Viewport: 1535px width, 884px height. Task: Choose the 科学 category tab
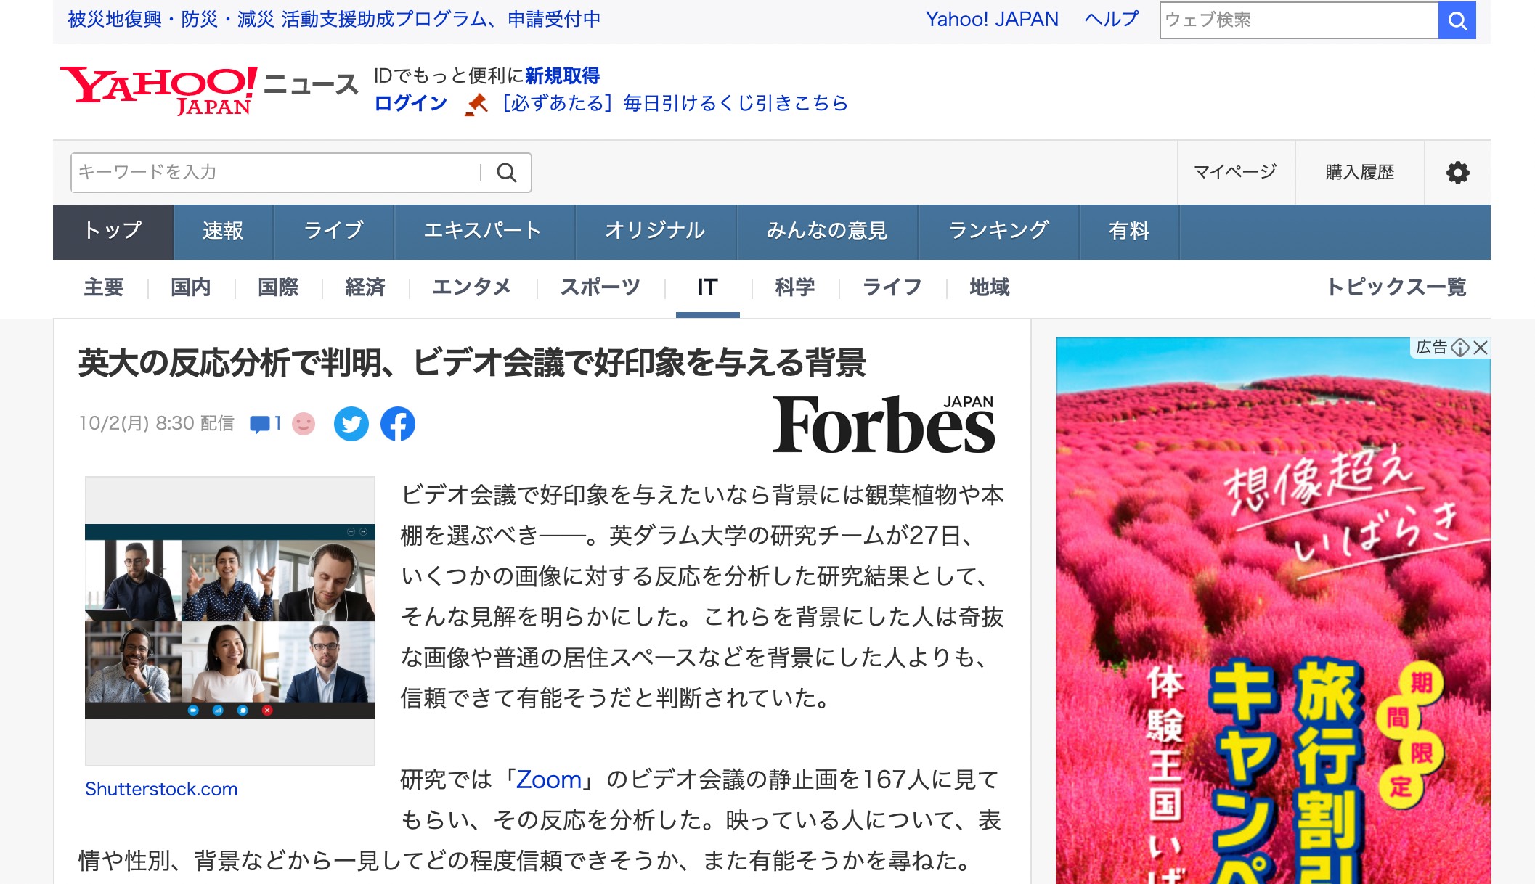(x=794, y=287)
